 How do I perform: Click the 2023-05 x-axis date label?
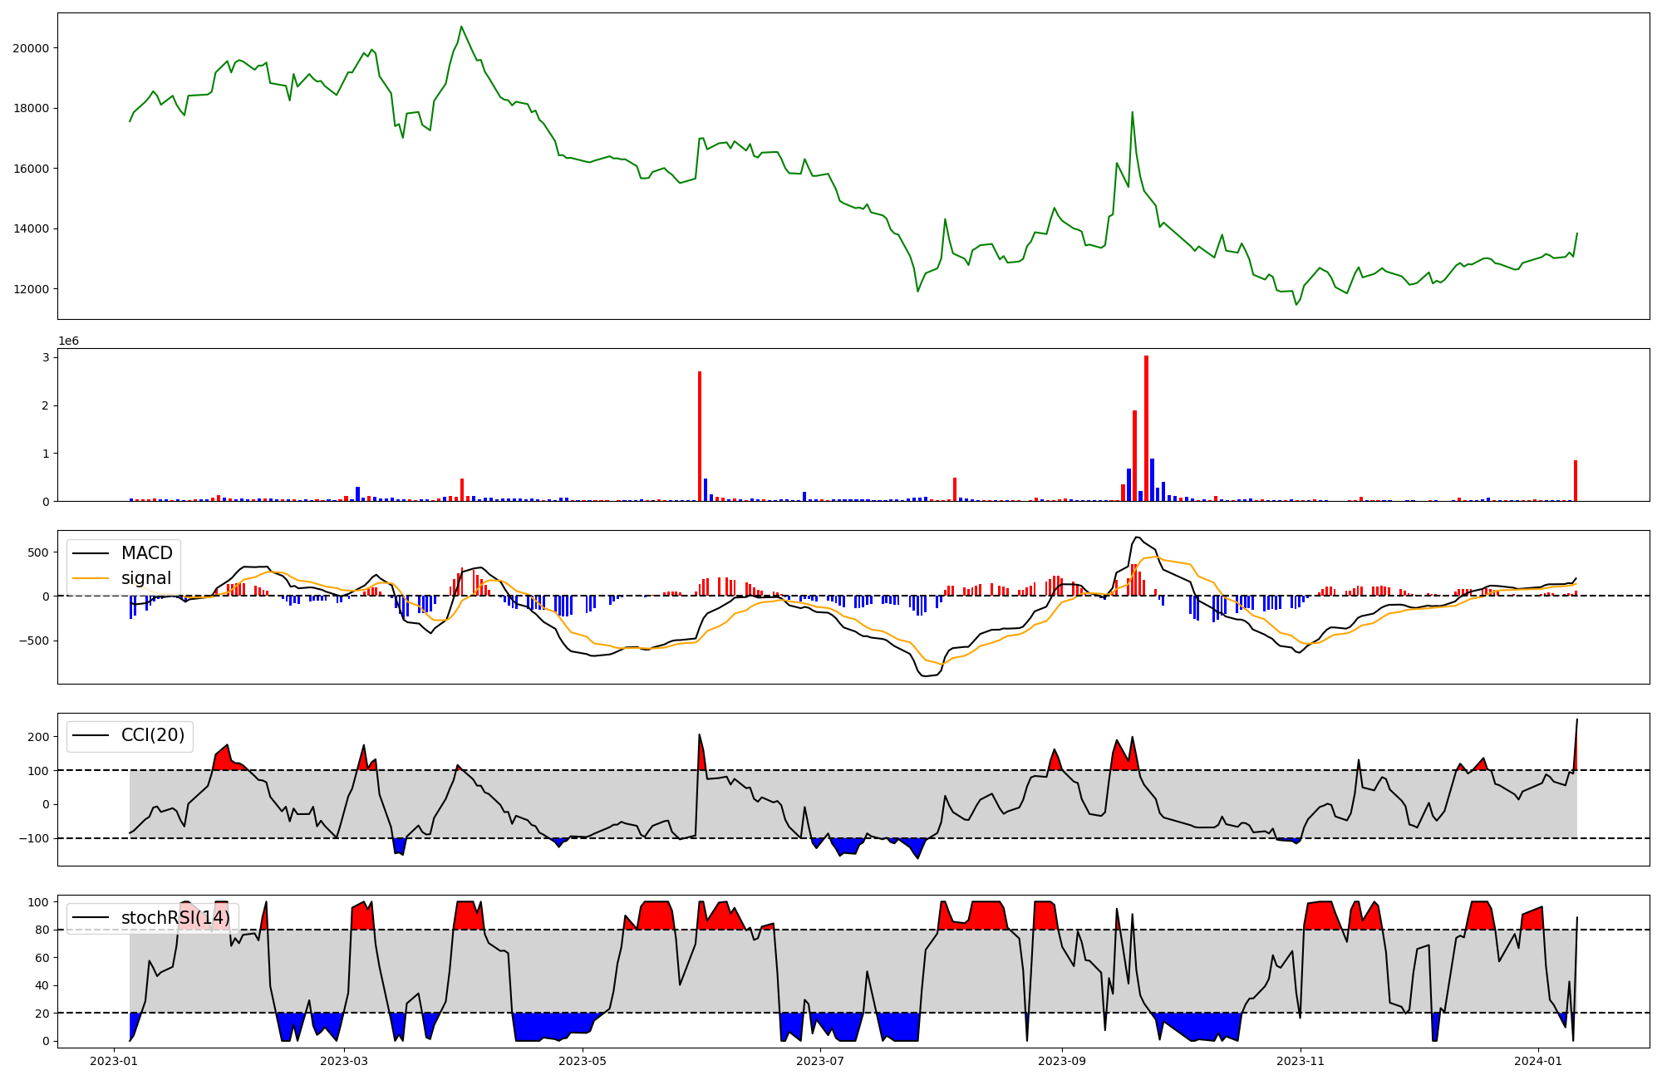tap(583, 1061)
